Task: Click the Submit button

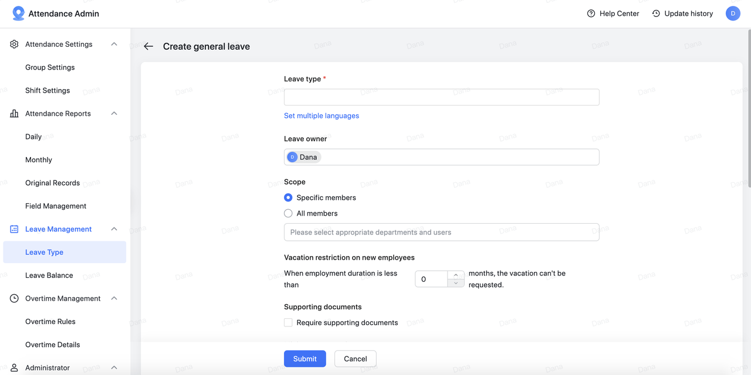Action: (305, 359)
